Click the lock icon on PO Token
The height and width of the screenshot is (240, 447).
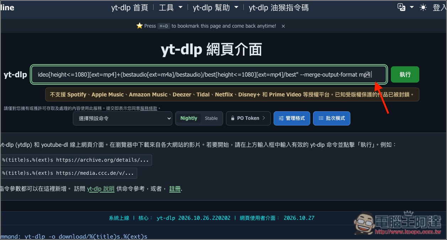[x=233, y=118]
